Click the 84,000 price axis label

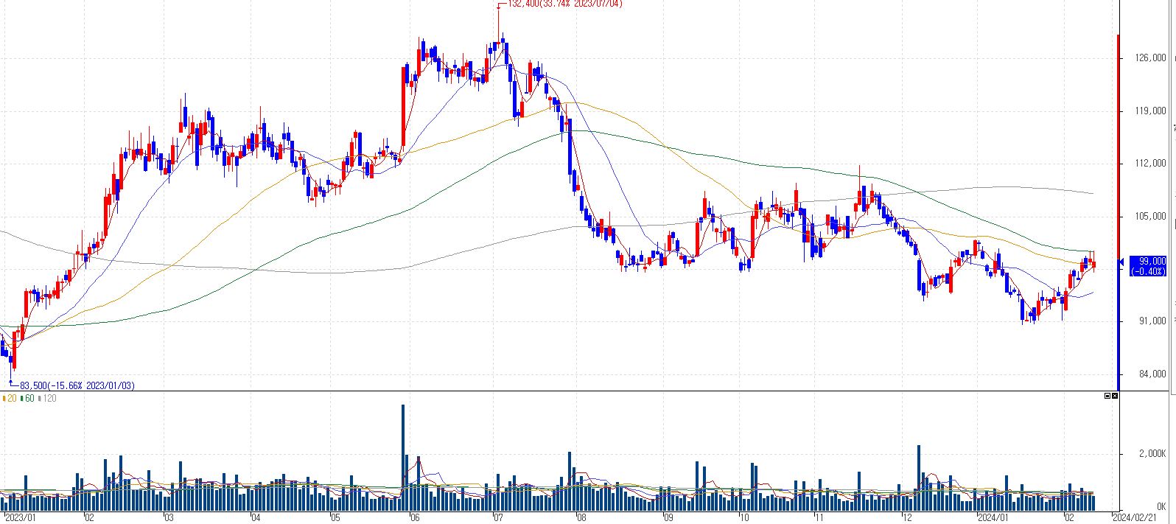[1154, 374]
